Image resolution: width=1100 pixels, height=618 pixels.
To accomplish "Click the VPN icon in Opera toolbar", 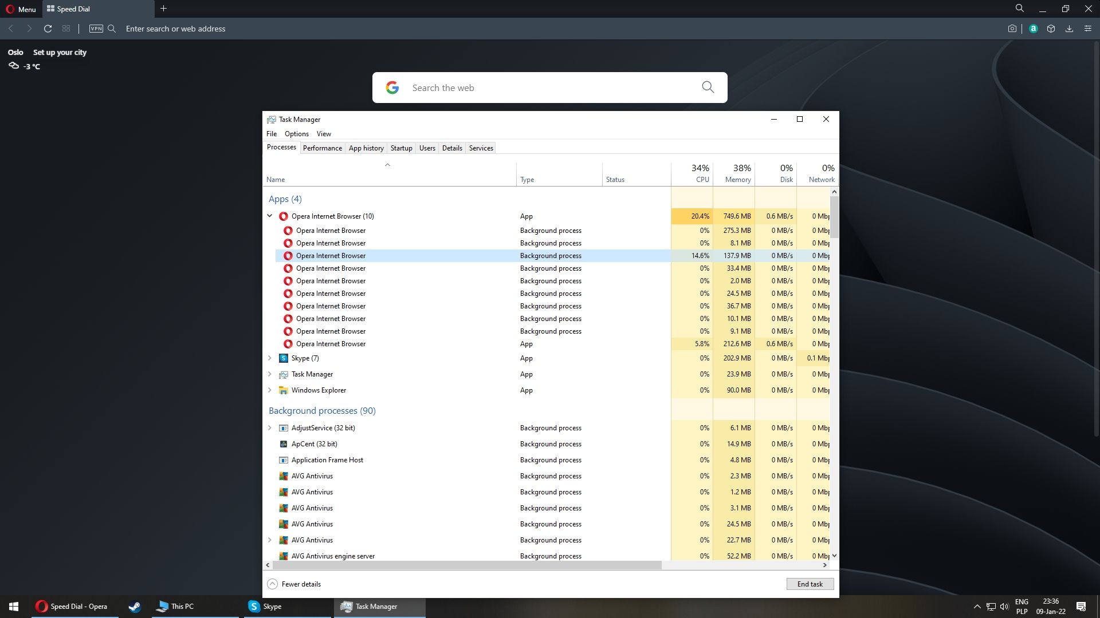I will [x=95, y=29].
